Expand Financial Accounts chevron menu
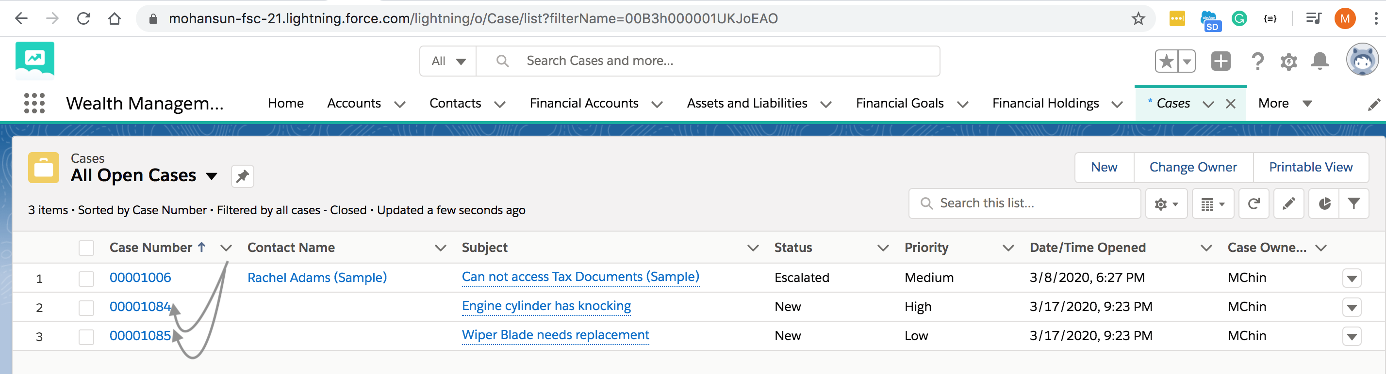This screenshot has height=374, width=1386. [x=657, y=104]
